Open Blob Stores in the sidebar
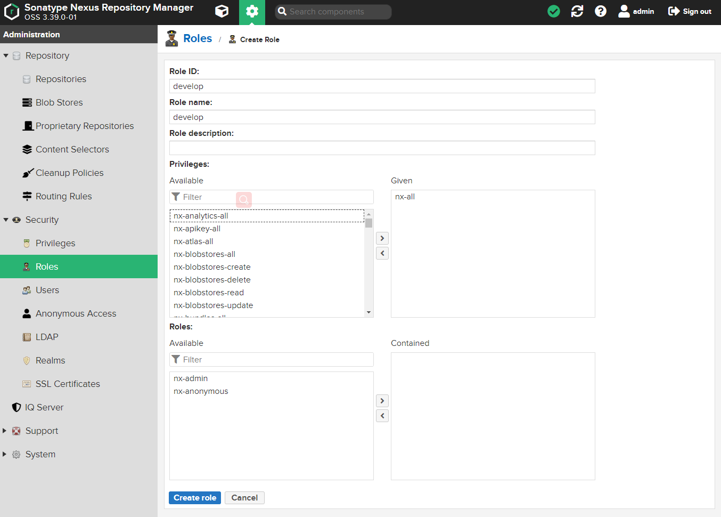The image size is (721, 517). 79,102
